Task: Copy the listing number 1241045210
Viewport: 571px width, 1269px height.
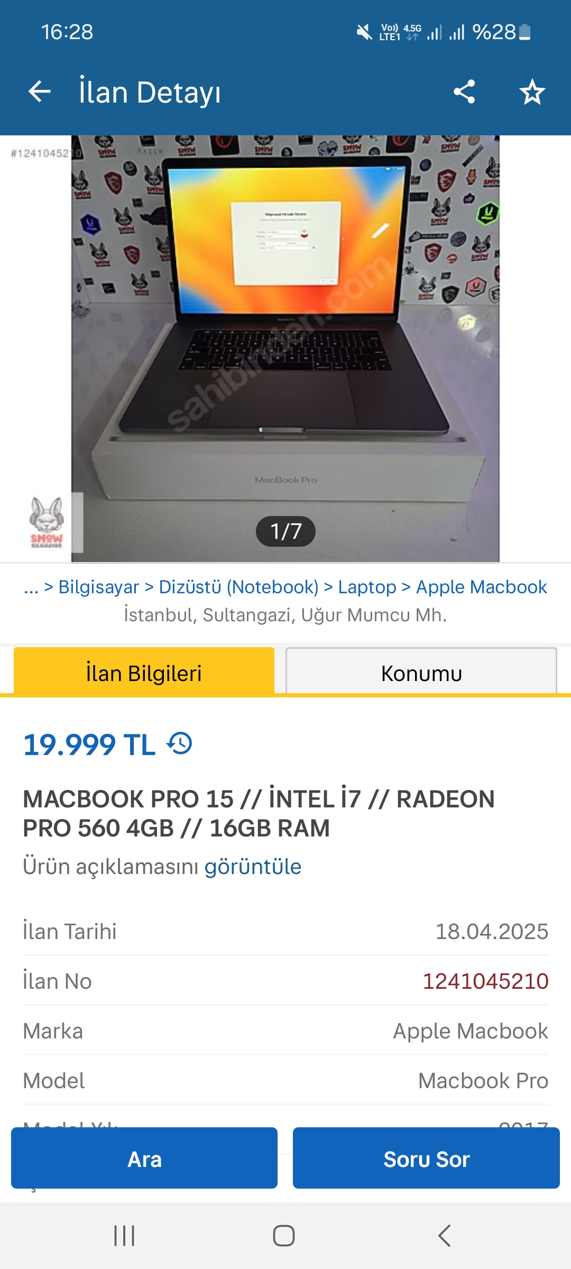Action: pos(485,981)
